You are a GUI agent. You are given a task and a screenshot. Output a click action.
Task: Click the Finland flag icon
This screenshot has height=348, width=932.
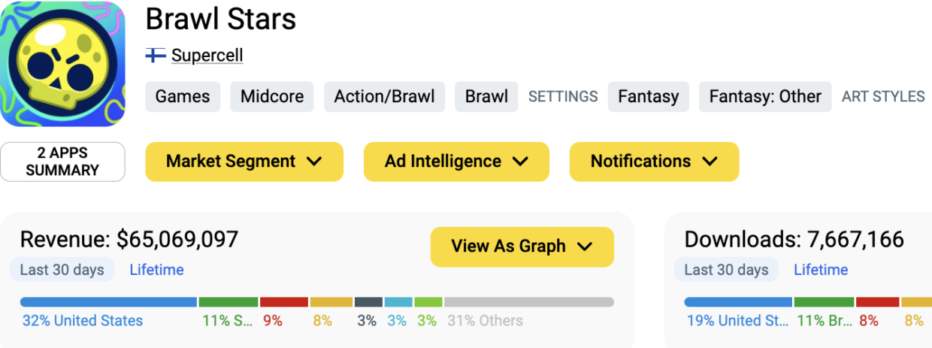click(156, 56)
